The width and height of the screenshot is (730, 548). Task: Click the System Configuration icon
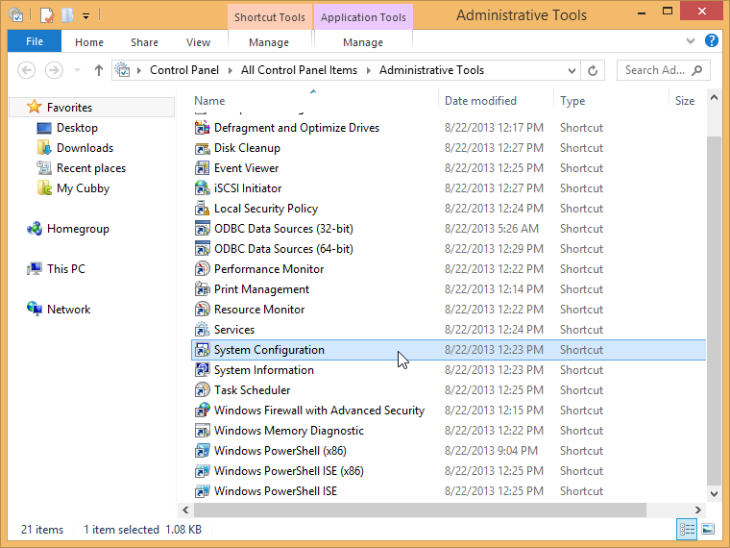coord(202,350)
